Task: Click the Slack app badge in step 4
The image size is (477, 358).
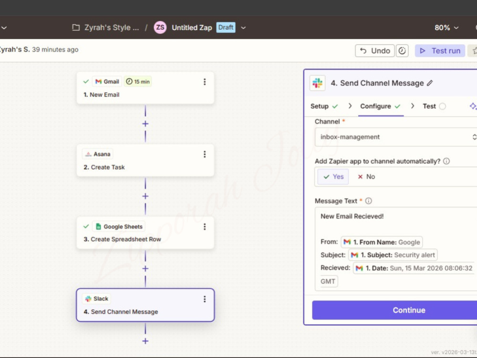Action: [97, 299]
